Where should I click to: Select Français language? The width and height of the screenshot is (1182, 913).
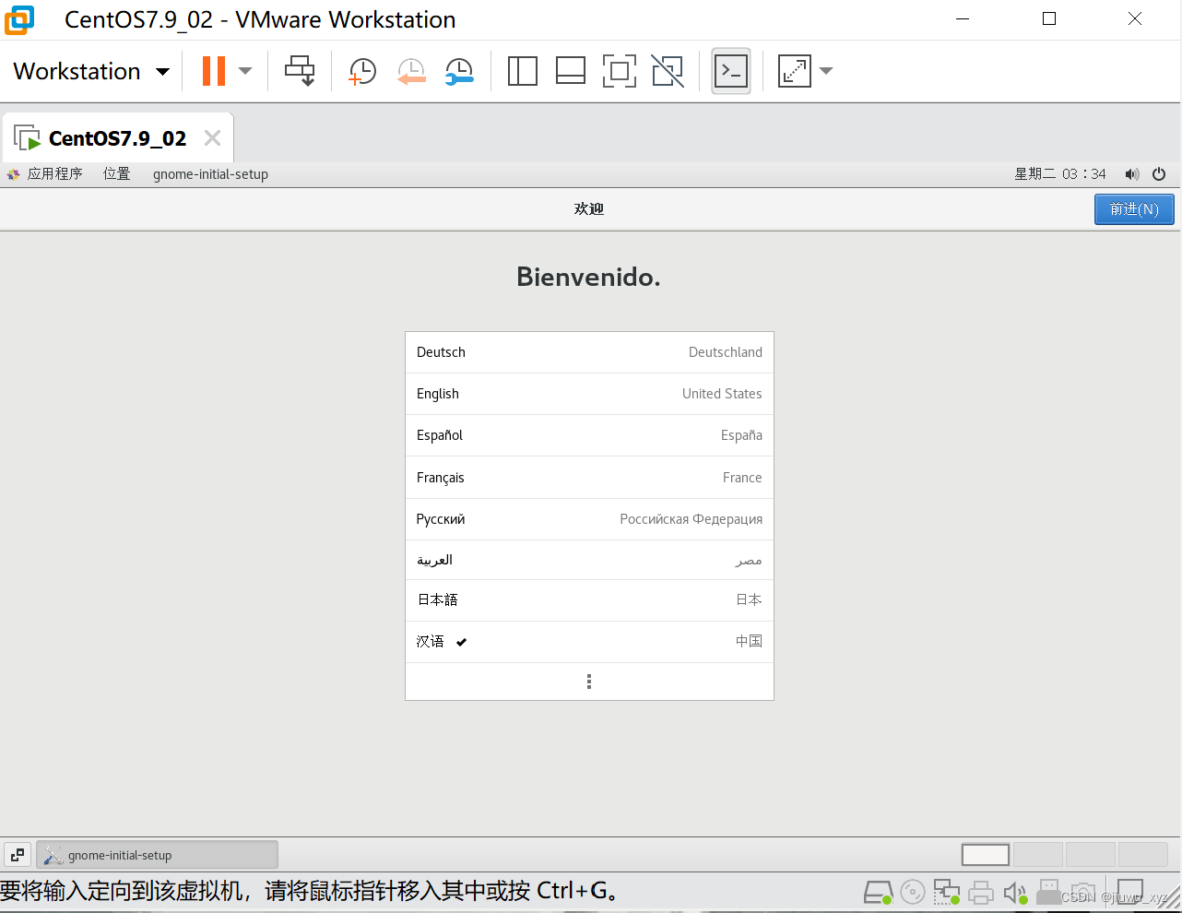point(589,478)
